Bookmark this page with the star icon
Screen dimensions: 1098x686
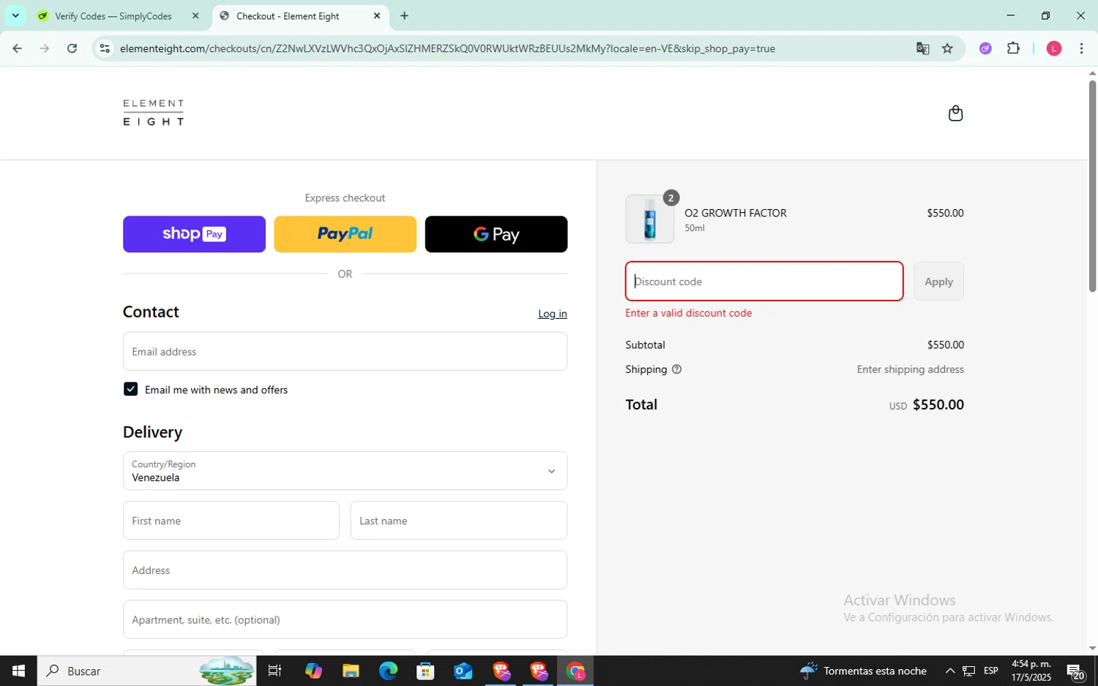[x=947, y=48]
